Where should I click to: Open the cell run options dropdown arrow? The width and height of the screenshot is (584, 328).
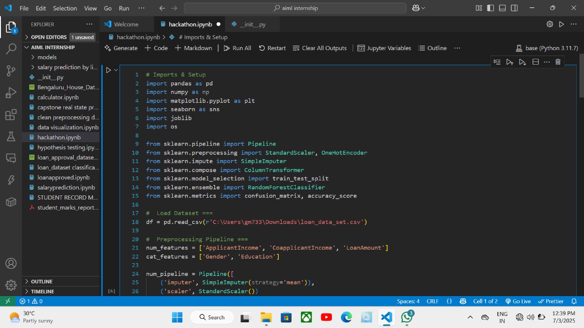pyautogui.click(x=116, y=70)
